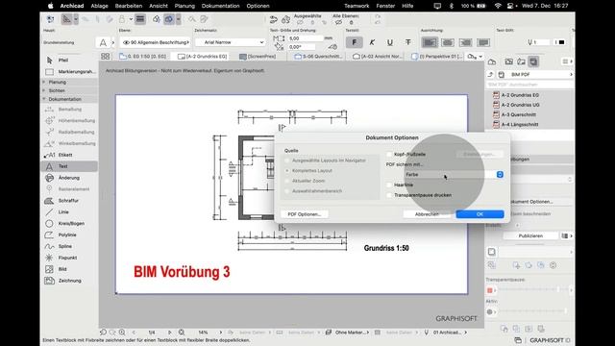Set left text alignment
The height and width of the screenshot is (346, 615).
(x=430, y=42)
